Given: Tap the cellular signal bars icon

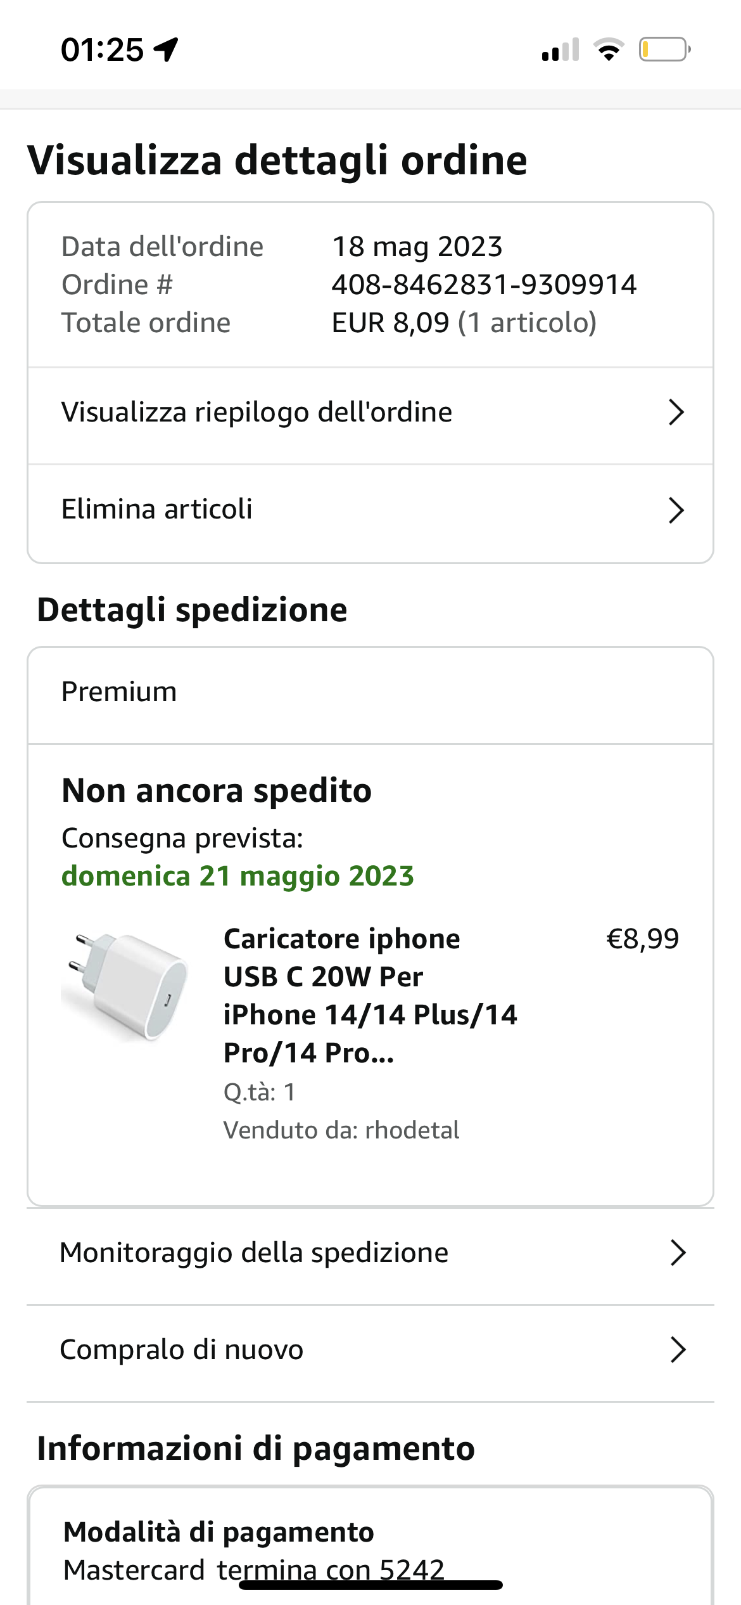Looking at the screenshot, I should tap(560, 49).
